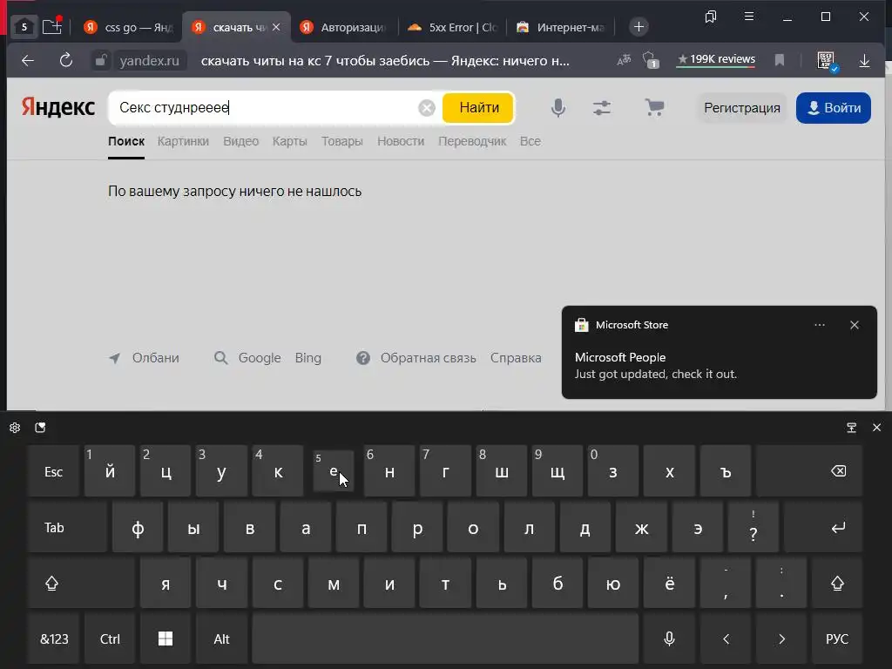Tap the right Shift key
The image size is (892, 669).
(x=837, y=583)
